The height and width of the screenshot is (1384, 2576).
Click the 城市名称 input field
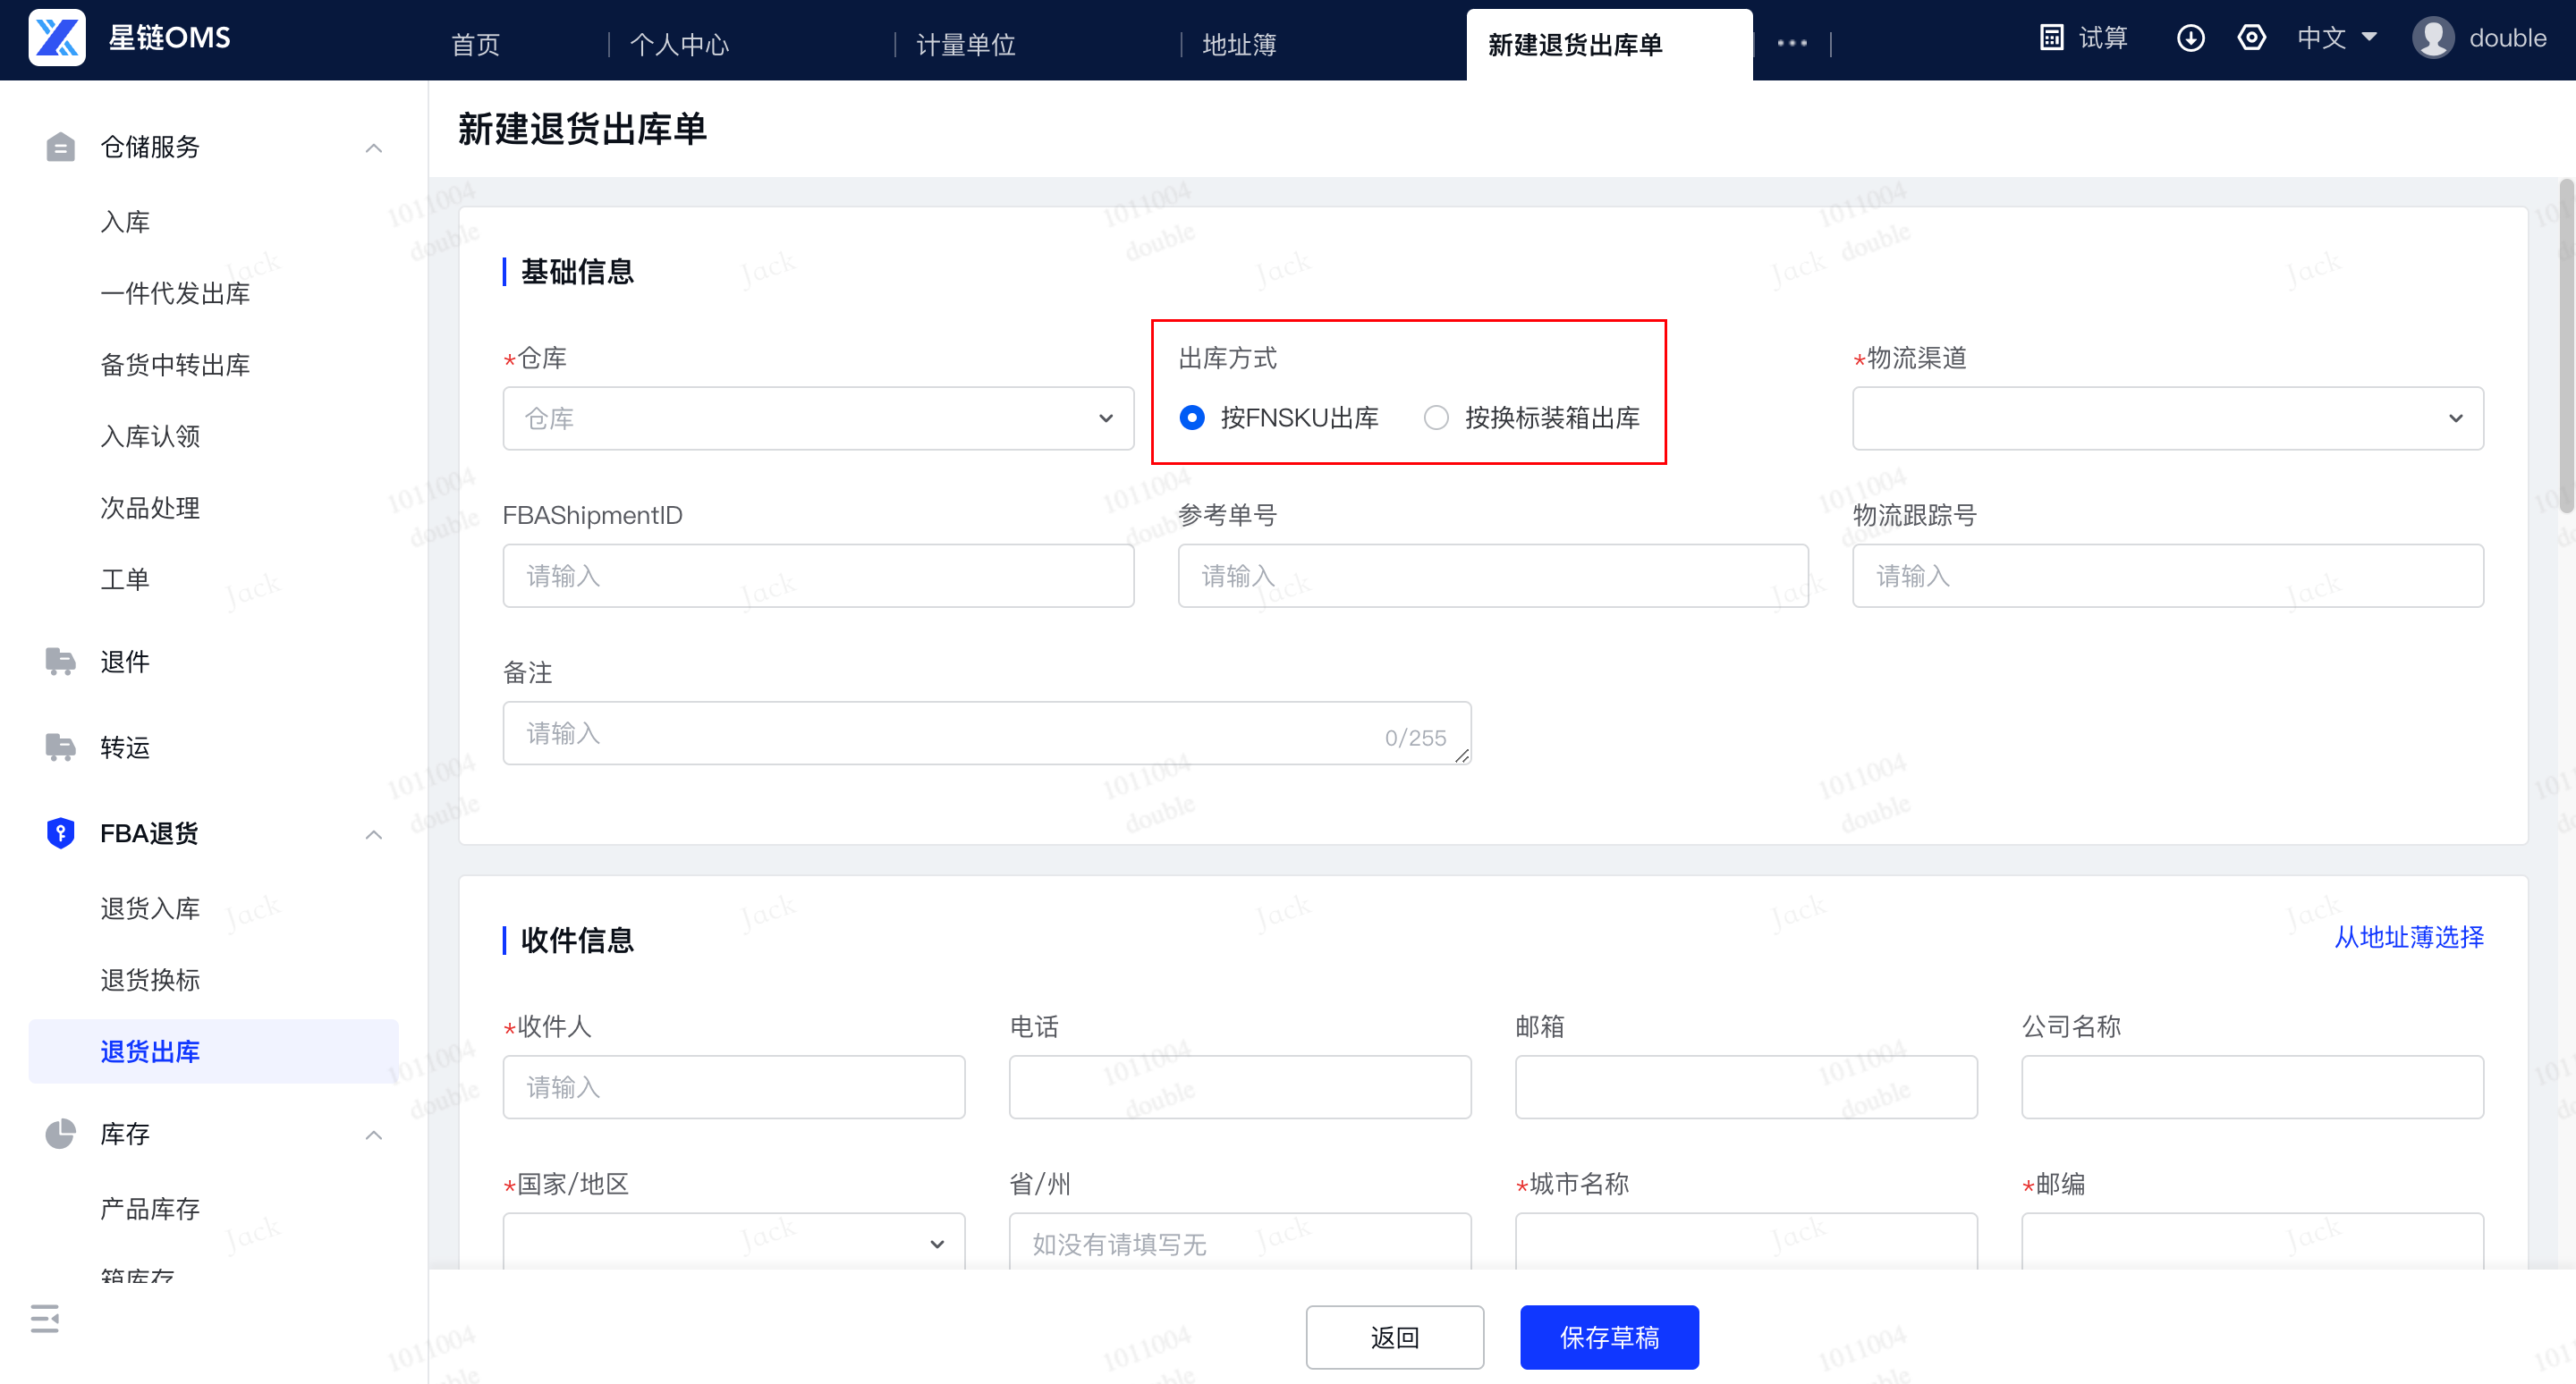[x=1746, y=1240]
